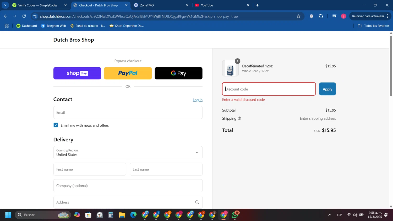Open the Short Deportivo bookmark
Viewport: 393px width, 221px height.
point(127,26)
